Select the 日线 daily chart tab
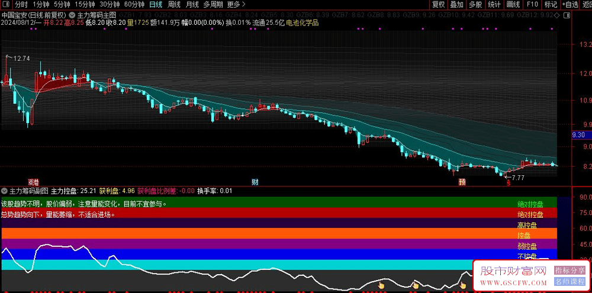Screen dimensions: 592x293 [x=156, y=5]
